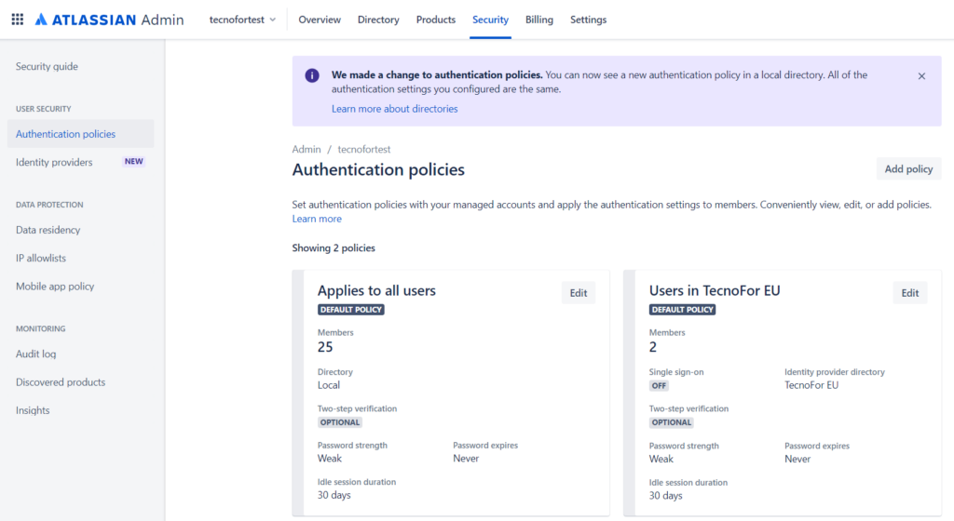The width and height of the screenshot is (954, 521).
Task: Expand the tecnofortest organization dropdown
Action: pyautogui.click(x=242, y=20)
